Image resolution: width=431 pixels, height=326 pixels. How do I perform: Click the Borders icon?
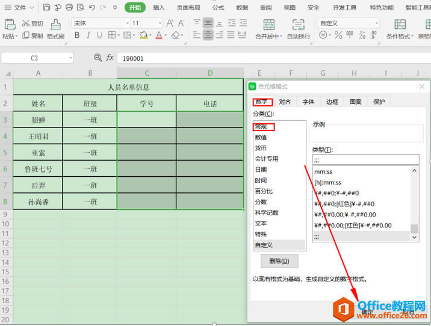click(x=111, y=35)
